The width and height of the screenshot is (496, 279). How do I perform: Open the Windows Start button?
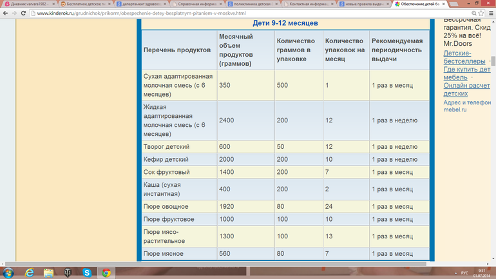8,273
